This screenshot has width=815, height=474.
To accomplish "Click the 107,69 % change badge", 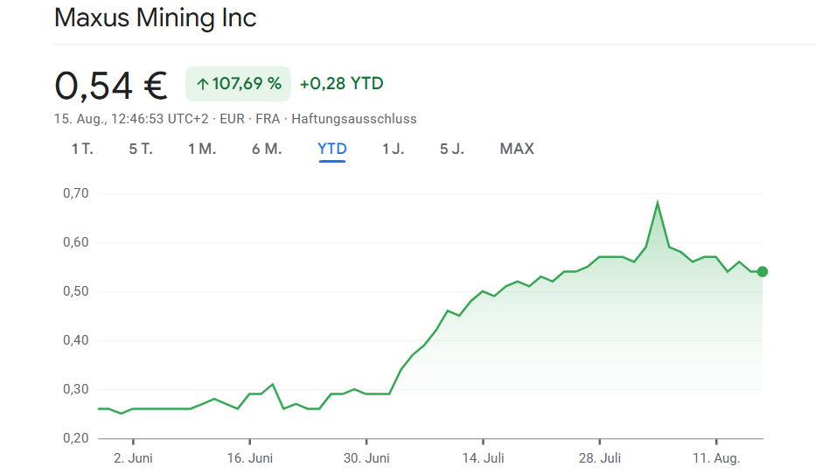I will [238, 84].
